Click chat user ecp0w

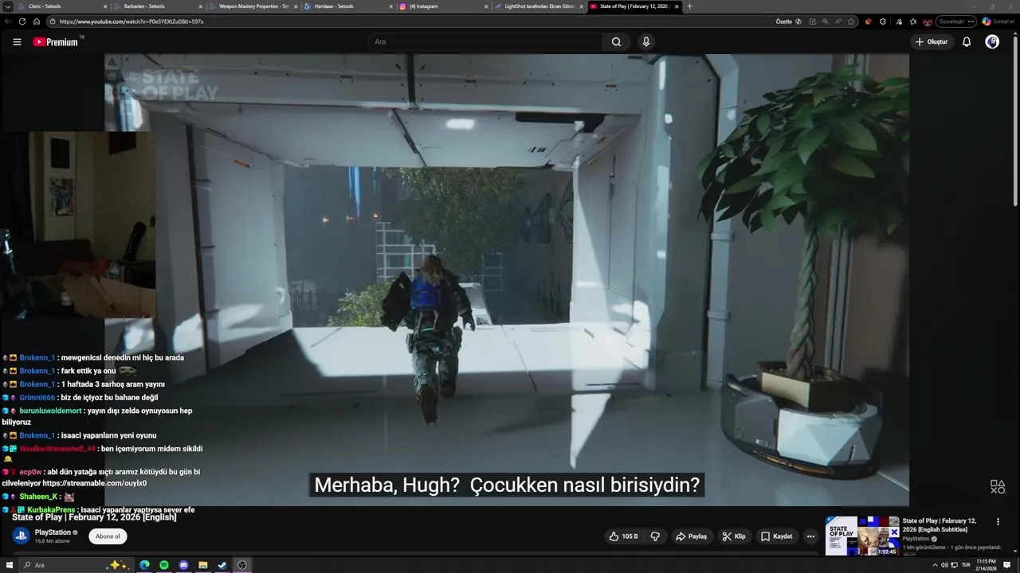30,472
